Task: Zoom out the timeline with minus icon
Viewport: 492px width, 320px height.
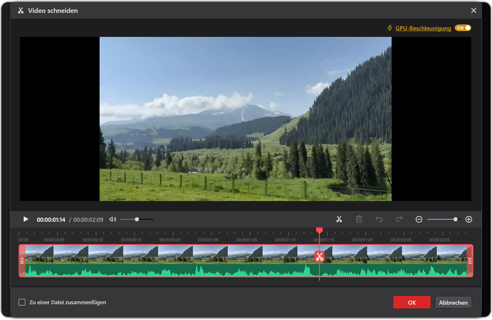Action: tap(419, 219)
